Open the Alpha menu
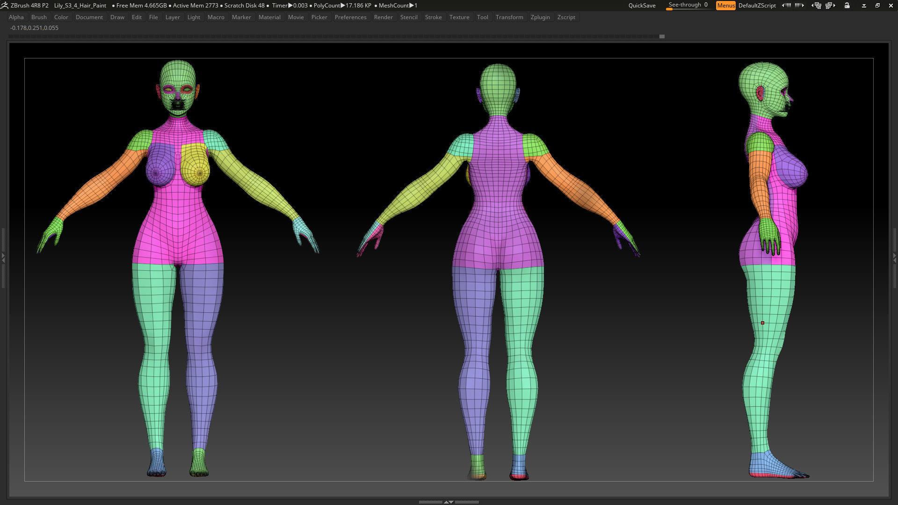 16,17
